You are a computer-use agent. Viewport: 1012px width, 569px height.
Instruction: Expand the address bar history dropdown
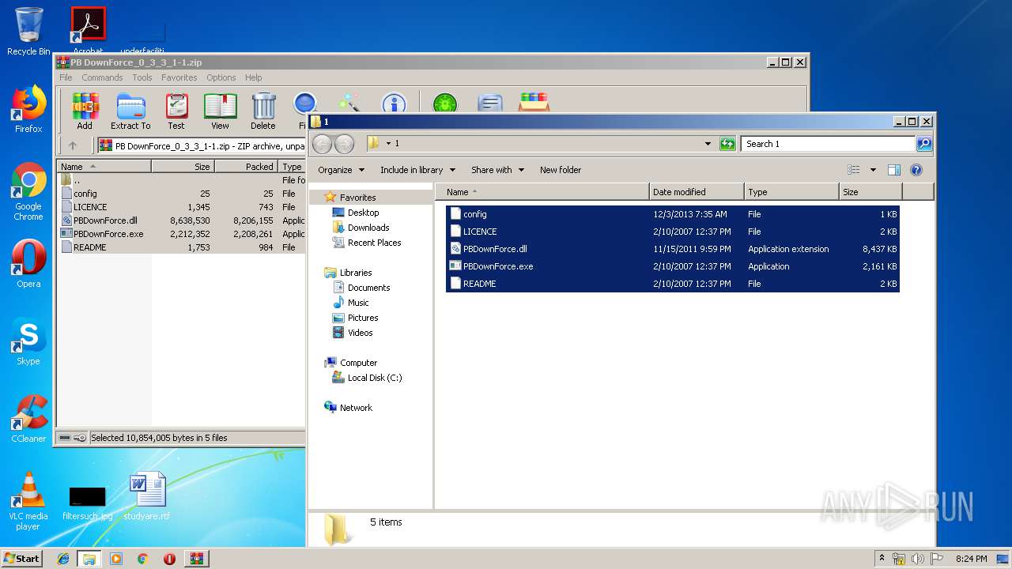coord(708,144)
